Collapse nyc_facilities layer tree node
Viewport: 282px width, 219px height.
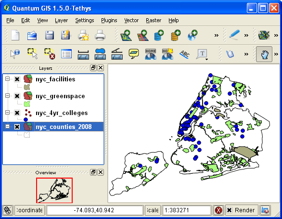pyautogui.click(x=7, y=78)
